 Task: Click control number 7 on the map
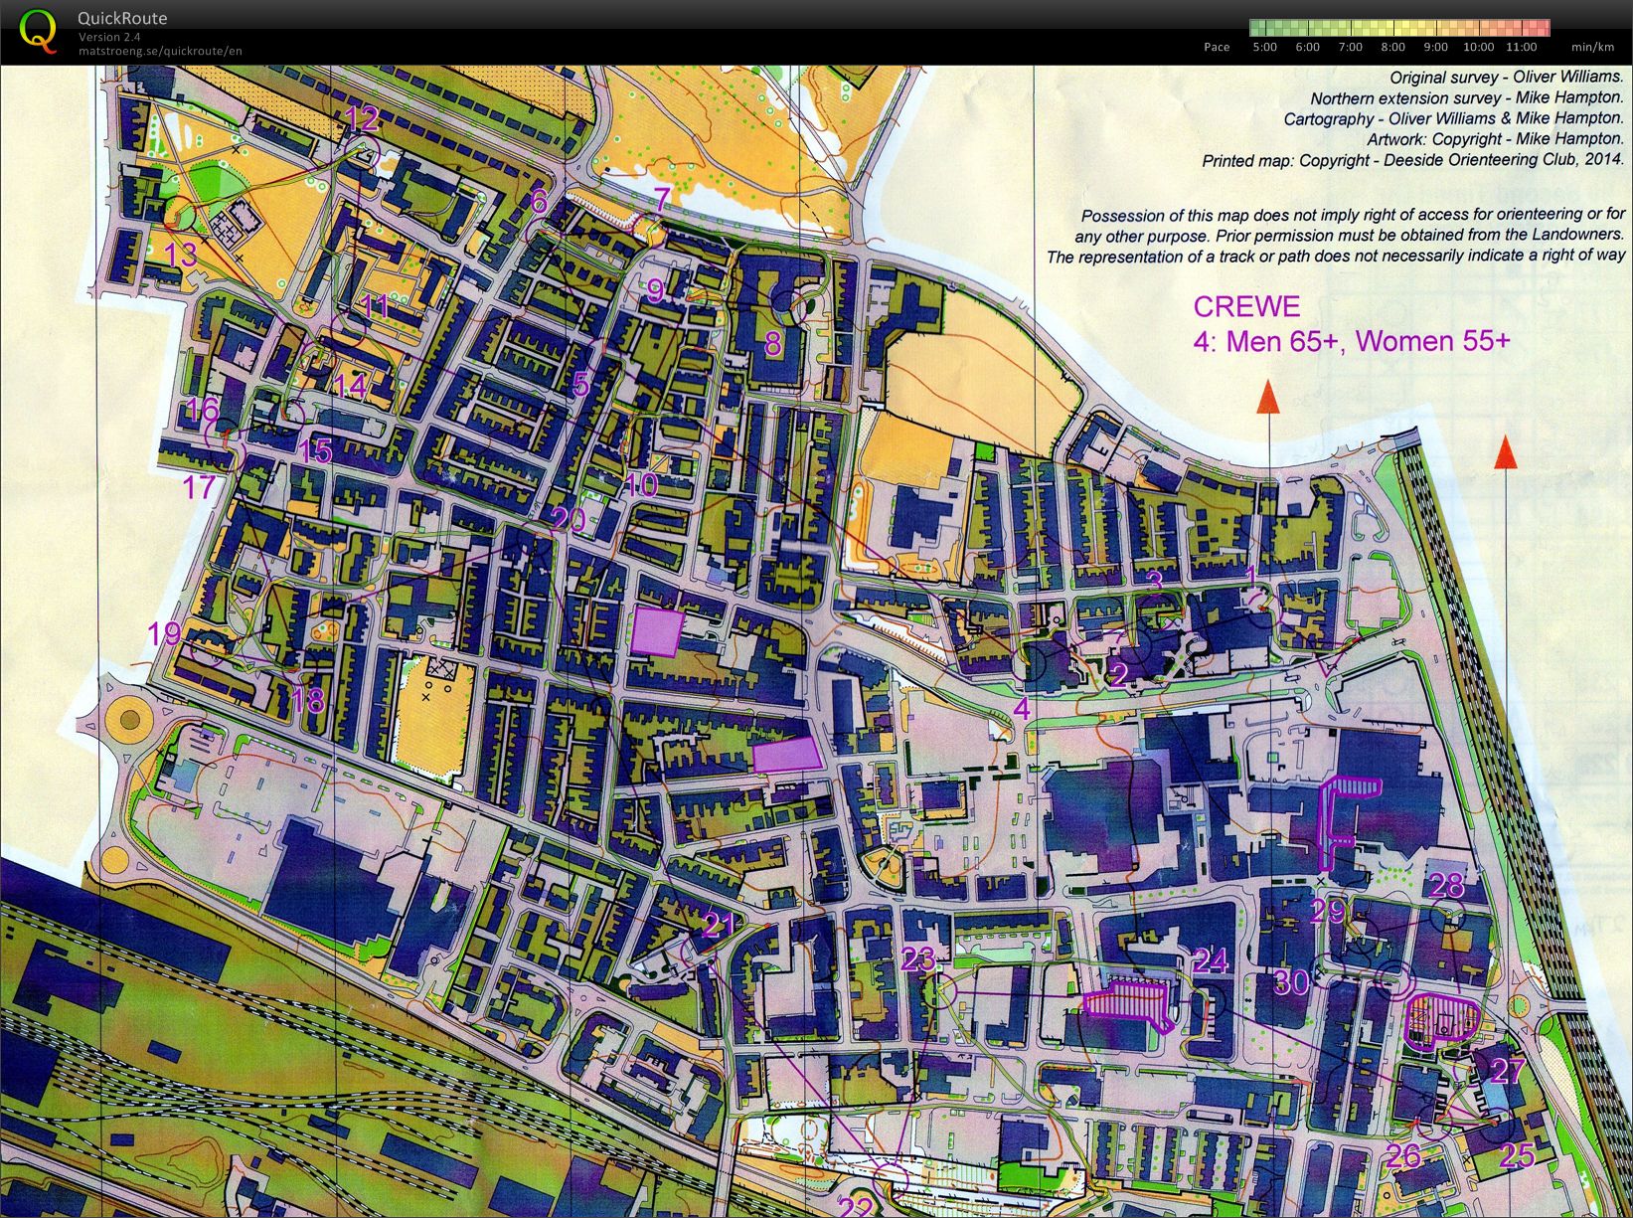(x=661, y=199)
